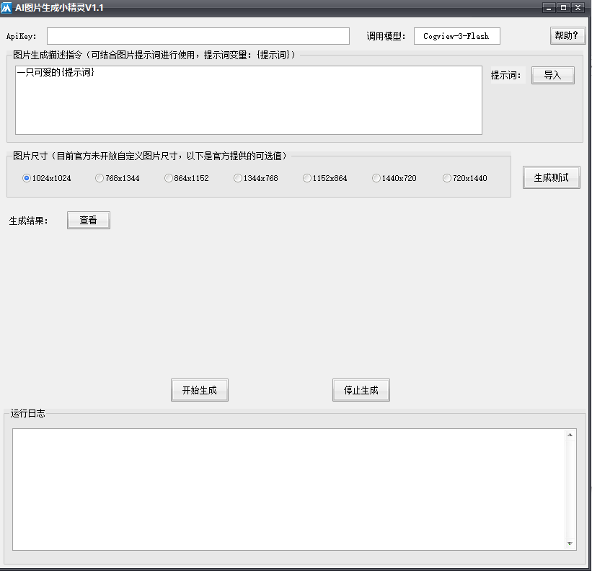Maximize the AI图片生成小精灵 window
The height and width of the screenshot is (571, 592).
[x=563, y=7]
